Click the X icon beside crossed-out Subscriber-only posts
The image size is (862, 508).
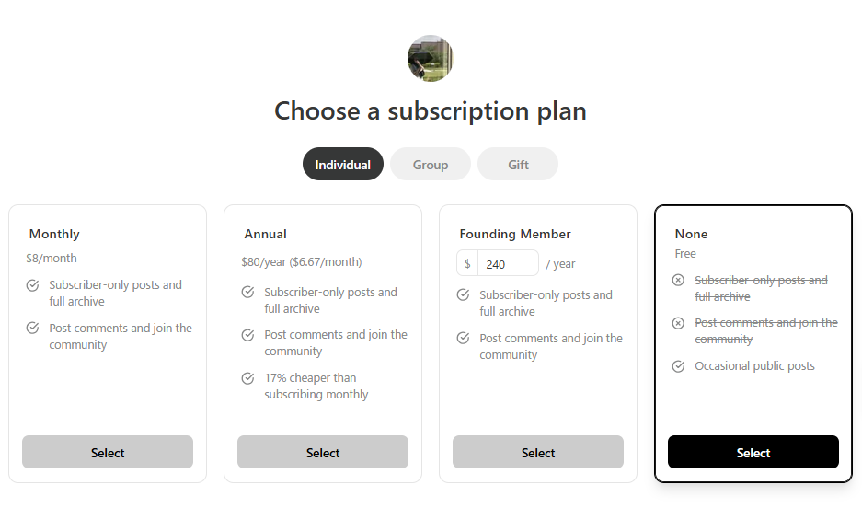(x=678, y=281)
